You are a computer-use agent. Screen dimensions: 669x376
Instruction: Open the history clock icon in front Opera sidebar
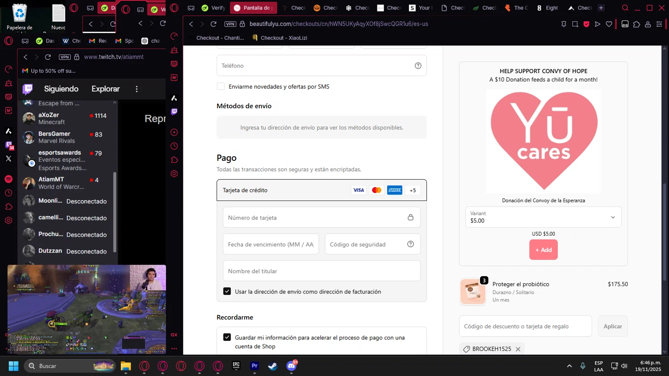[x=174, y=146]
